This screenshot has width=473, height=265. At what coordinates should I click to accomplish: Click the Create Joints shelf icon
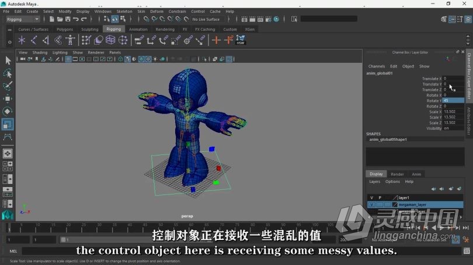click(x=34, y=40)
